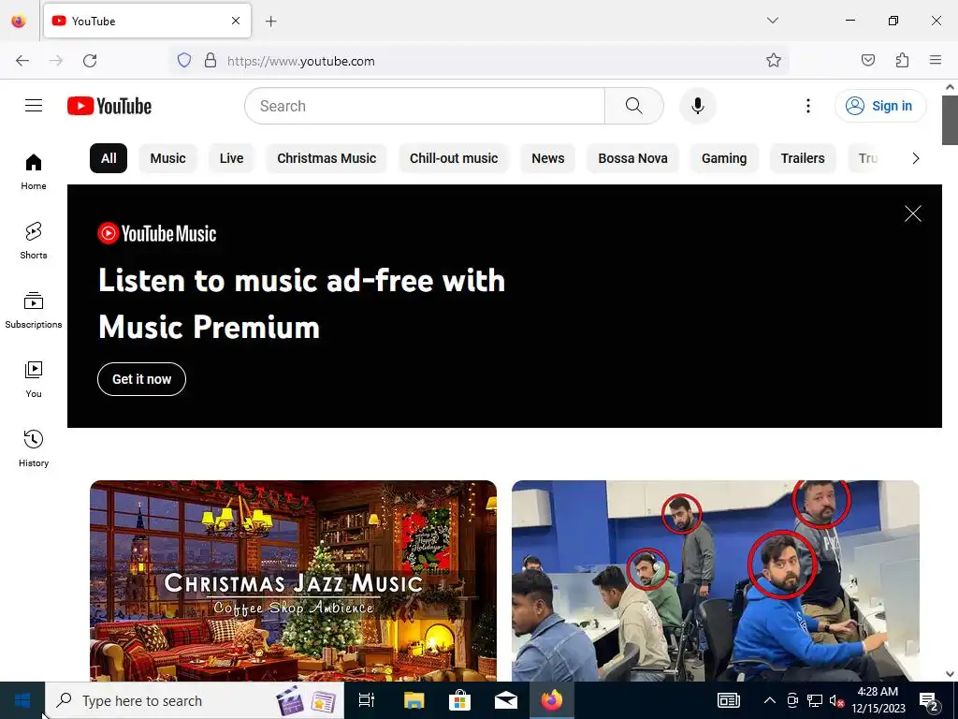Select the All category chip
Screen dimensions: 958x719
tap(109, 158)
